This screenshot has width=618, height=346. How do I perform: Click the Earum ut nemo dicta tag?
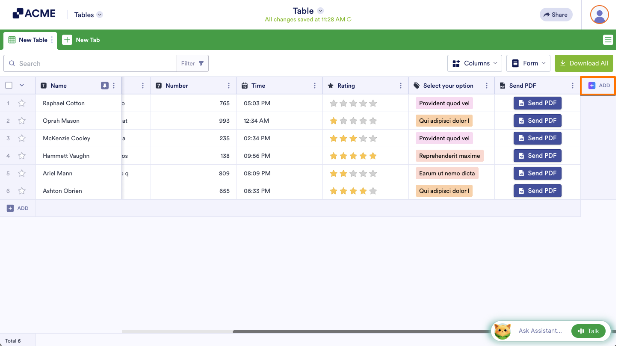pos(447,173)
